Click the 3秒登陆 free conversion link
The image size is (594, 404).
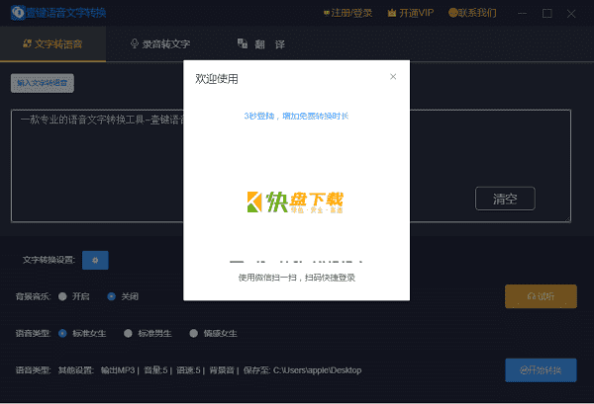296,116
